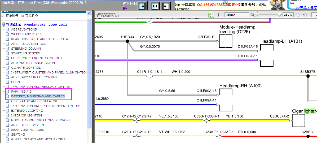
Task: Click the page icon beside INTERIOR LIGHTING
Action: coord(7,115)
